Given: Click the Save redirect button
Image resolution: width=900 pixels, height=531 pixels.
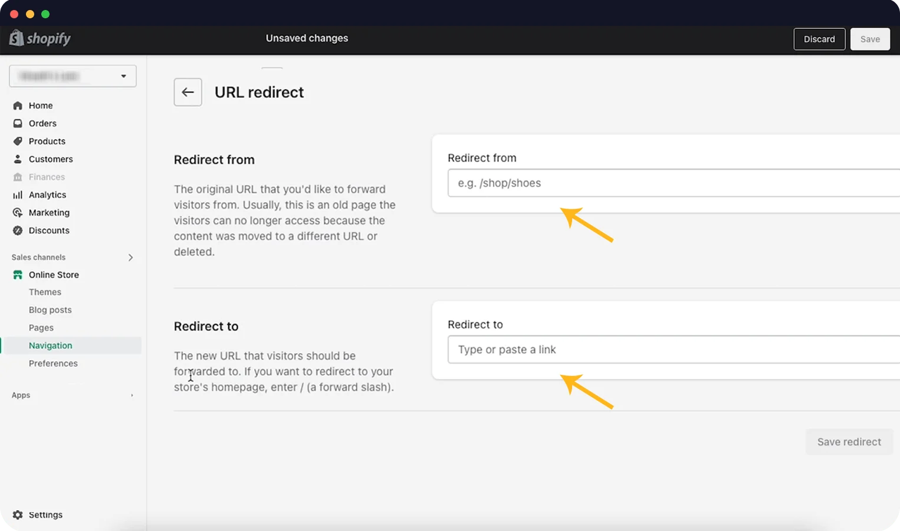Looking at the screenshot, I should [849, 442].
